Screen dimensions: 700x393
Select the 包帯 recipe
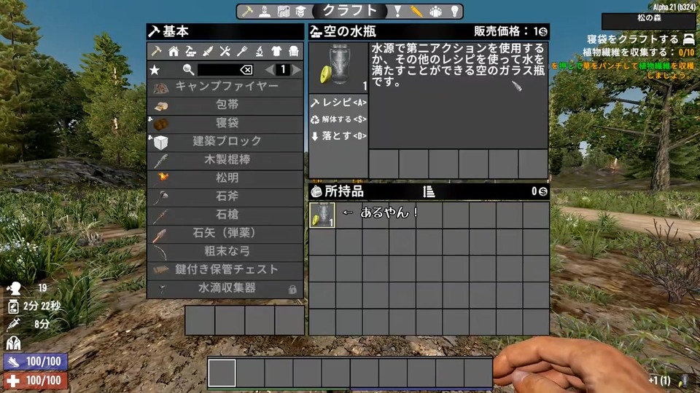coord(225,105)
